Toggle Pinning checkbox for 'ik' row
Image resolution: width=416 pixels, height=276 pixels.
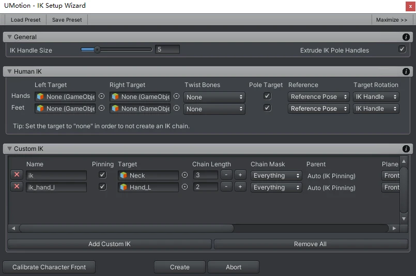click(x=102, y=175)
